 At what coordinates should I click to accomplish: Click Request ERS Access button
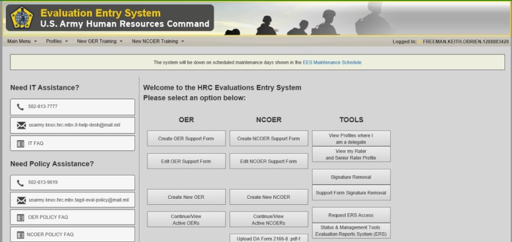351,215
